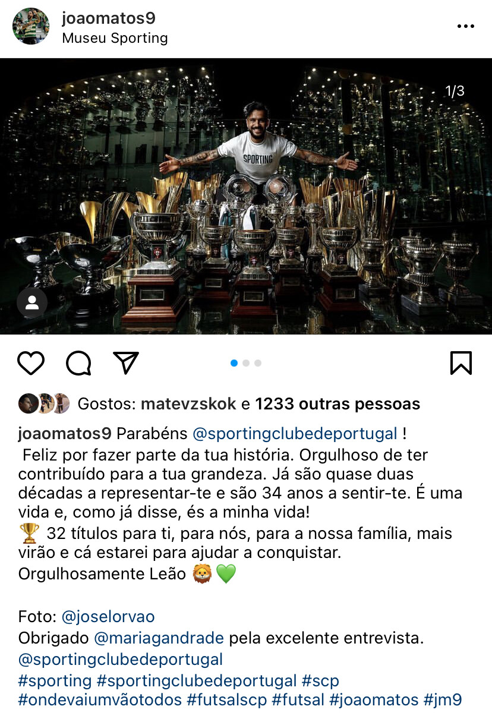The height and width of the screenshot is (719, 492).
Task: Share post via paper plane icon
Action: coord(126,362)
